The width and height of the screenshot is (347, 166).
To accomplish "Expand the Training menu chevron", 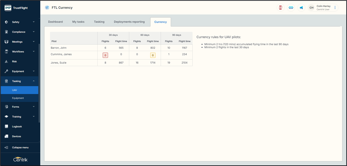I will (x=34, y=117).
